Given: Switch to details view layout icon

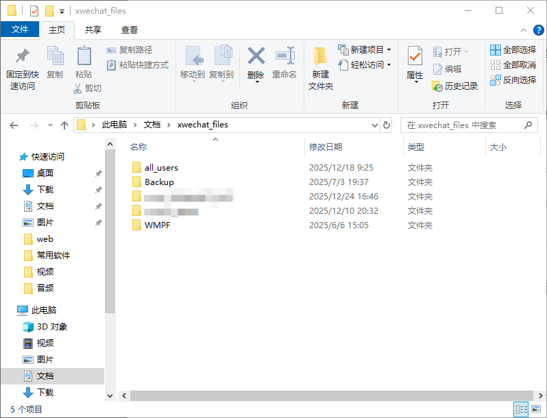Looking at the screenshot, I should click(x=522, y=409).
